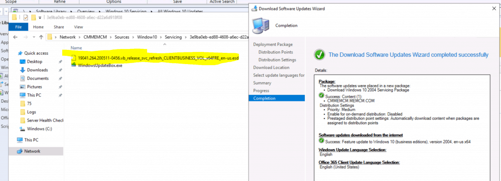Screen dimensions: 501x181
Task: Select Deployment Package step in wizard
Action: click(x=273, y=45)
